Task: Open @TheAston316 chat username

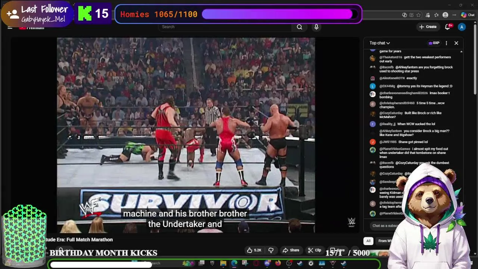Action: (x=391, y=57)
